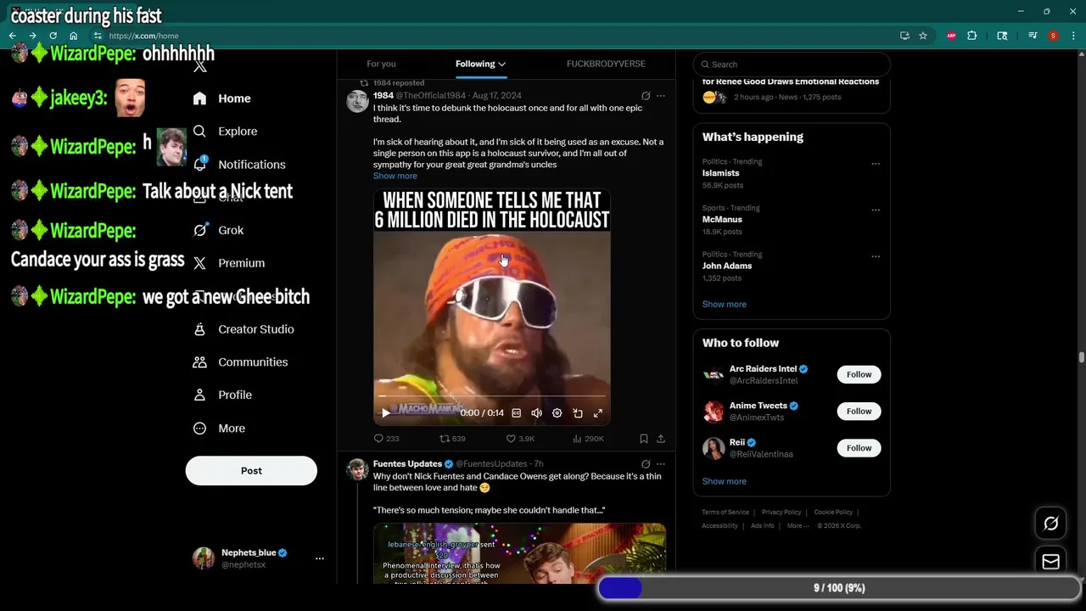Mute the video with speaker icon
The height and width of the screenshot is (611, 1086).
click(536, 413)
